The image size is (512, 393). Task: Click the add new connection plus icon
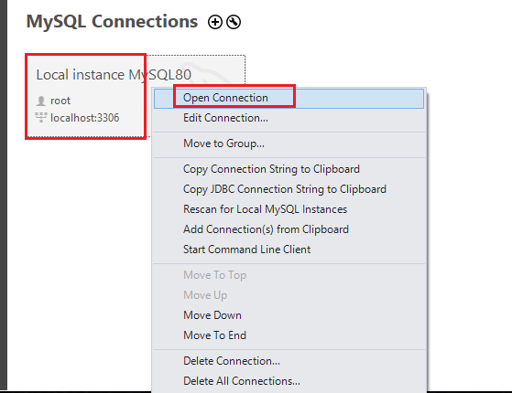[215, 22]
